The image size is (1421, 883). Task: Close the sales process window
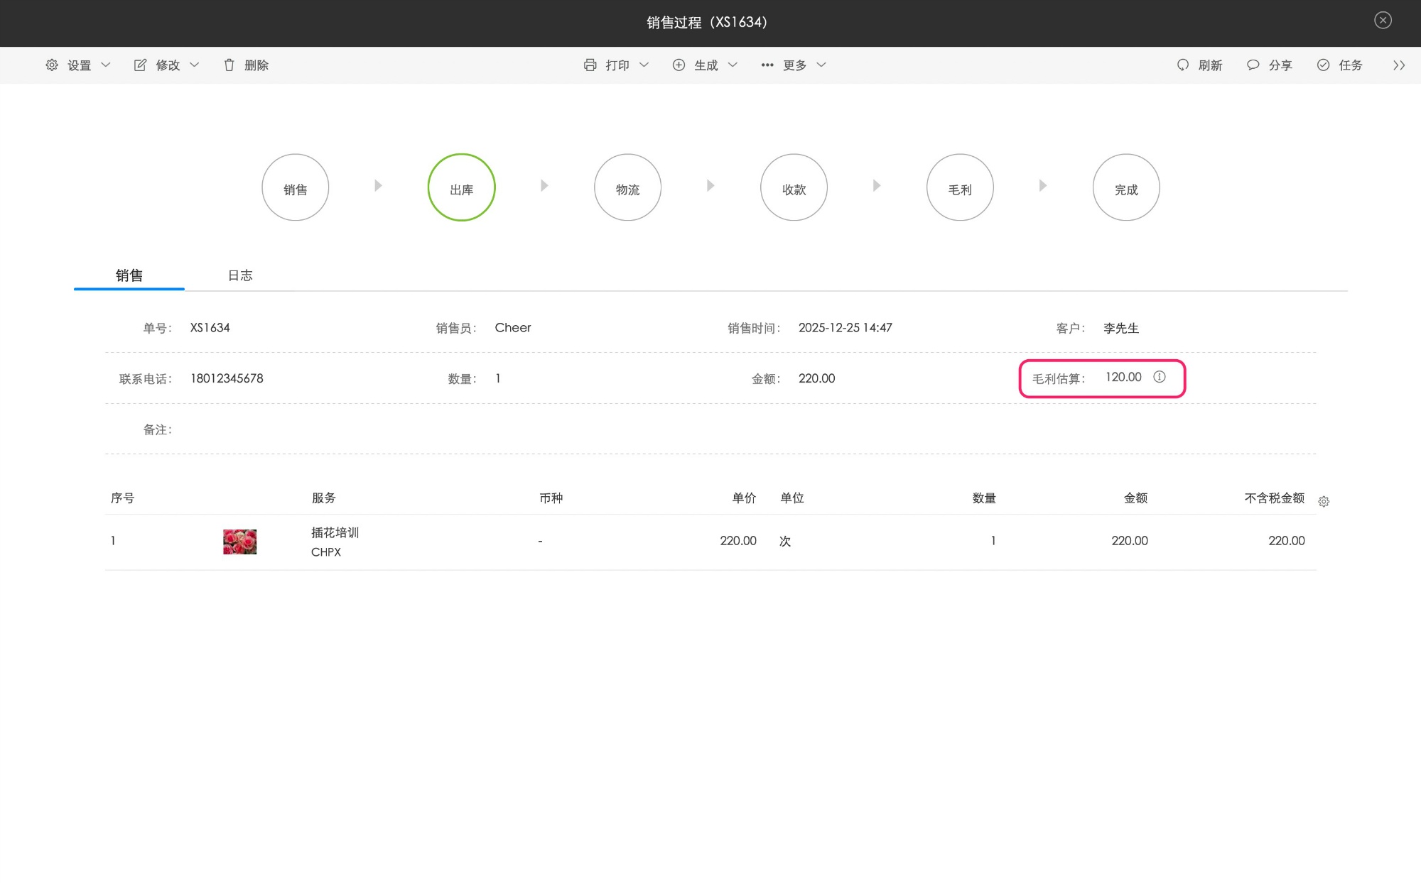pos(1383,21)
